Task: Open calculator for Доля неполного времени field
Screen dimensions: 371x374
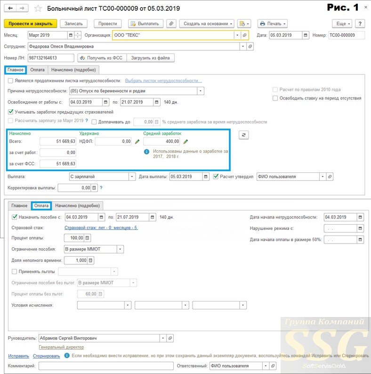Action: [x=90, y=260]
